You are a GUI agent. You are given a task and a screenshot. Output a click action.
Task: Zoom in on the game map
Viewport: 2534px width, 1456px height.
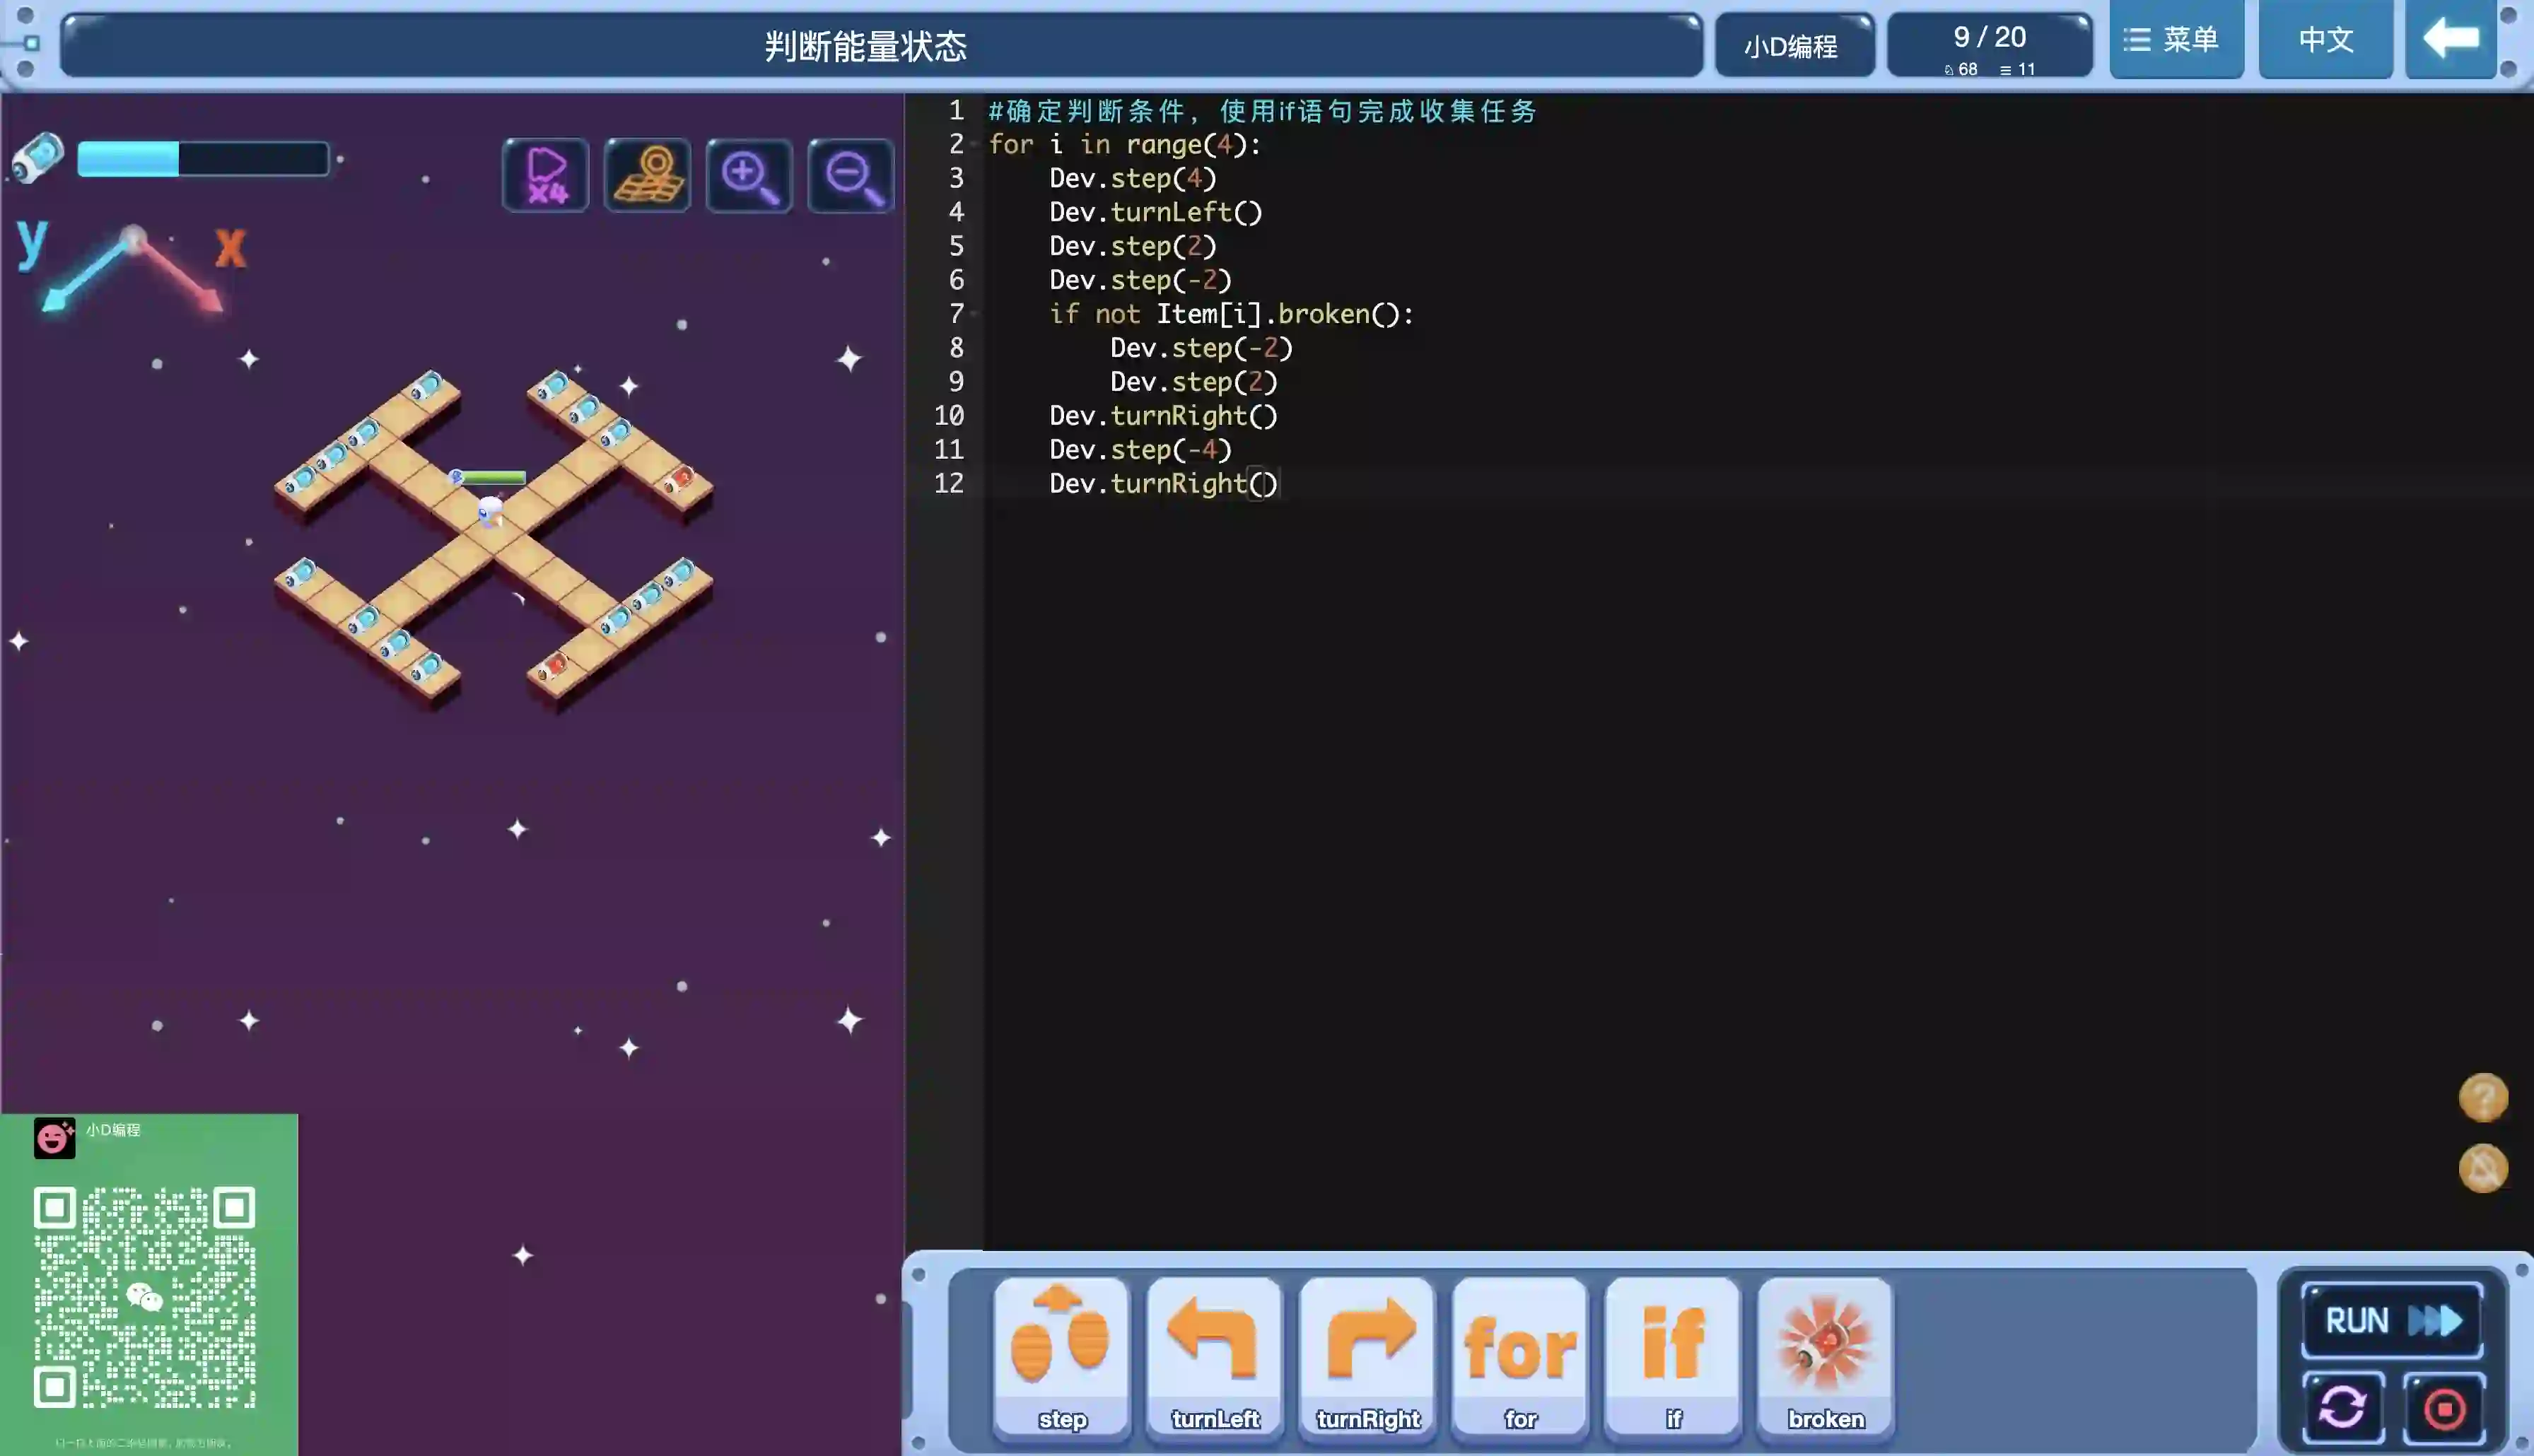pos(749,176)
